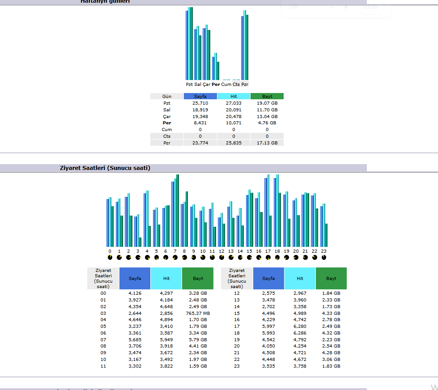Click the value 1.83 GB in hour 23 row
This screenshot has width=438, height=390.
click(x=331, y=366)
